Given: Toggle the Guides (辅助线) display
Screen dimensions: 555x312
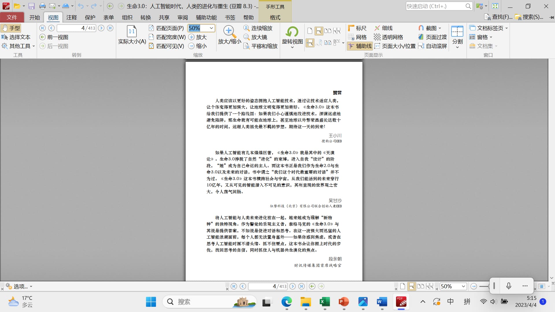Looking at the screenshot, I should (x=360, y=46).
